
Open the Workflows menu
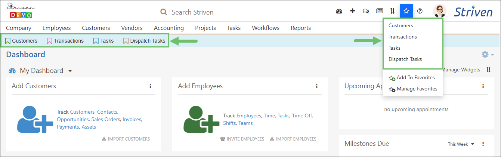tap(266, 28)
